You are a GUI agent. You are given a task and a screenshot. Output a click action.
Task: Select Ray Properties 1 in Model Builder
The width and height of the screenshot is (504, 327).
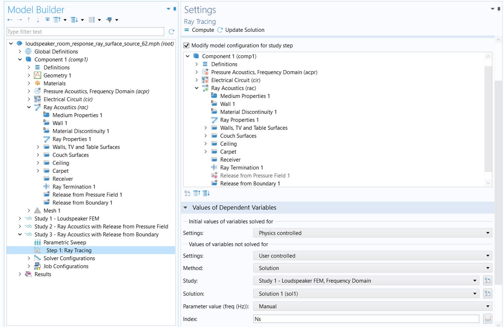tap(72, 139)
